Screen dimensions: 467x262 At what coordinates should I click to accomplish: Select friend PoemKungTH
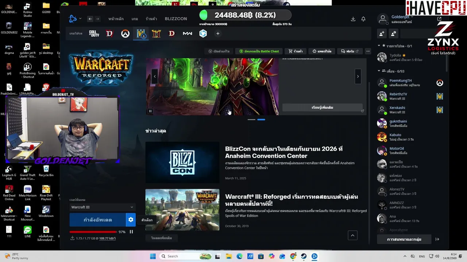coord(410,83)
